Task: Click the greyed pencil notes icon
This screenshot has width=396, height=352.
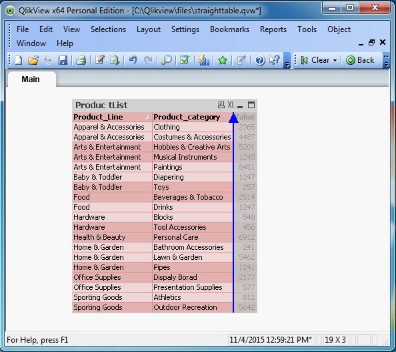Action: click(241, 60)
